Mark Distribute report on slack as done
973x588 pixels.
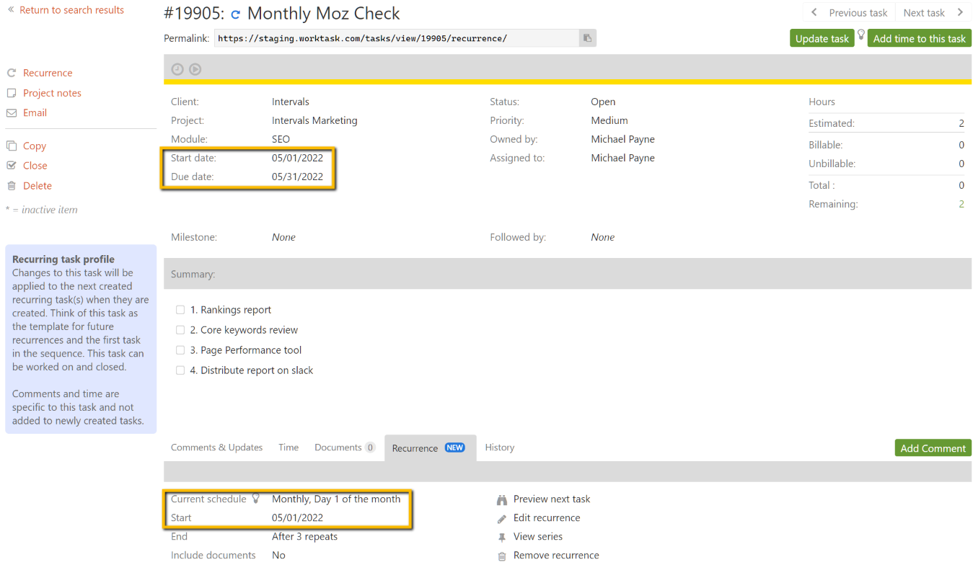[180, 370]
